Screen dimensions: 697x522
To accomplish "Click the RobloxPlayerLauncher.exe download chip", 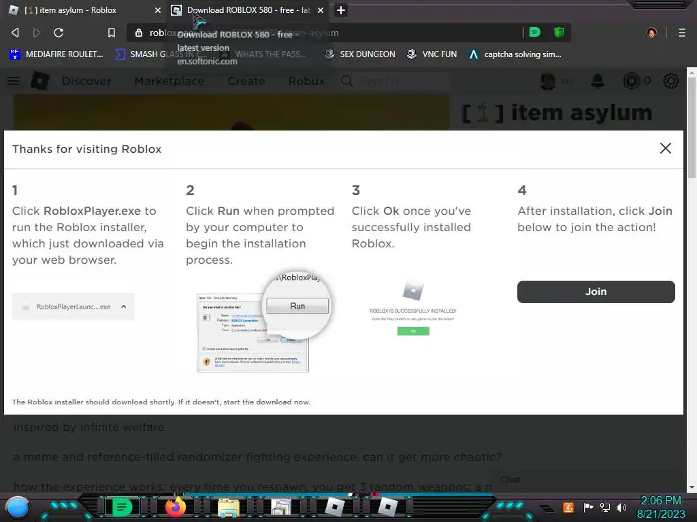I will coord(74,307).
